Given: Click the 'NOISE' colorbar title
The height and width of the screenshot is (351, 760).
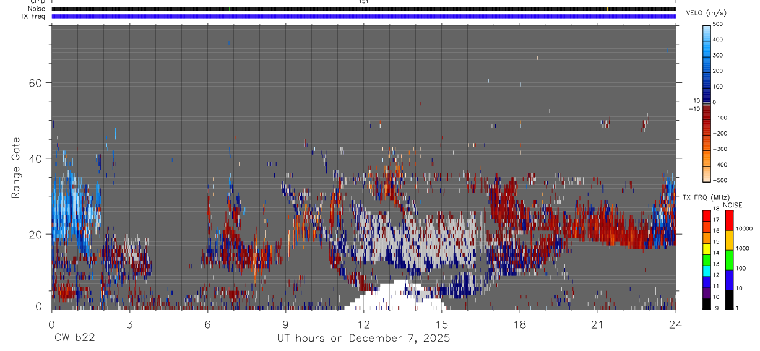Looking at the screenshot, I should click(x=732, y=205).
